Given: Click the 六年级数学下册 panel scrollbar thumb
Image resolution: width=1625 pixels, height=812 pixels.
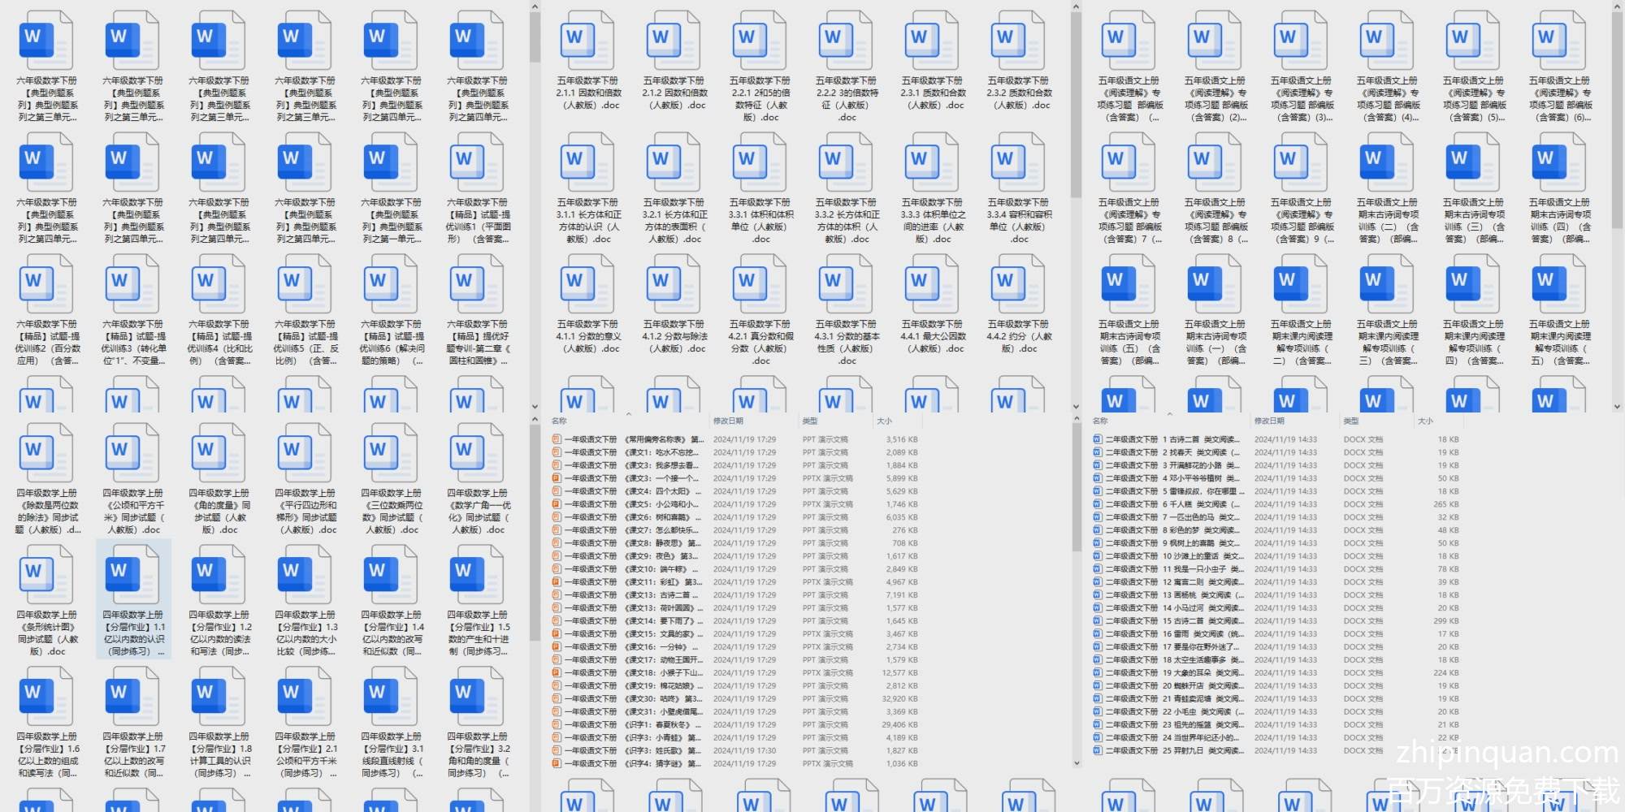Looking at the screenshot, I should pos(535,37).
